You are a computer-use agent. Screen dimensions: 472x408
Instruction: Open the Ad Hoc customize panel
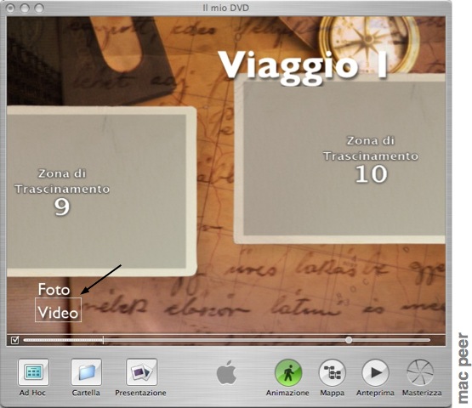[x=33, y=372]
